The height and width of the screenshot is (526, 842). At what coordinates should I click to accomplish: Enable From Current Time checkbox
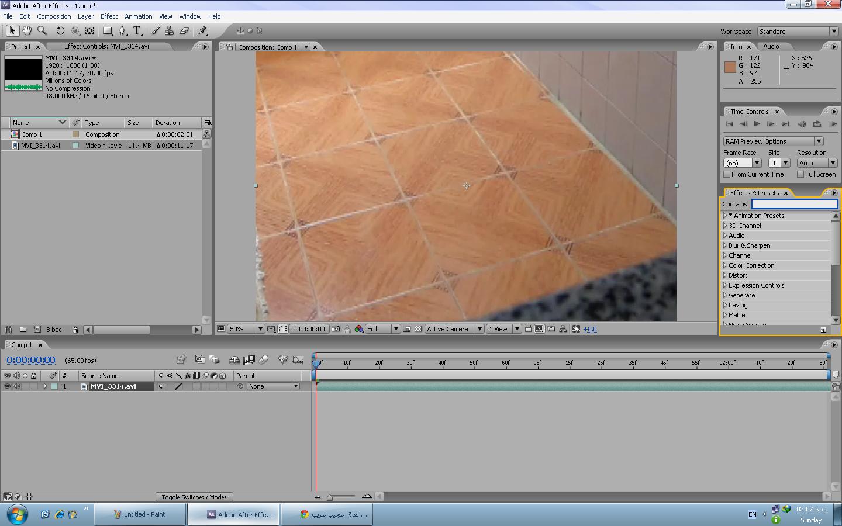click(x=727, y=174)
